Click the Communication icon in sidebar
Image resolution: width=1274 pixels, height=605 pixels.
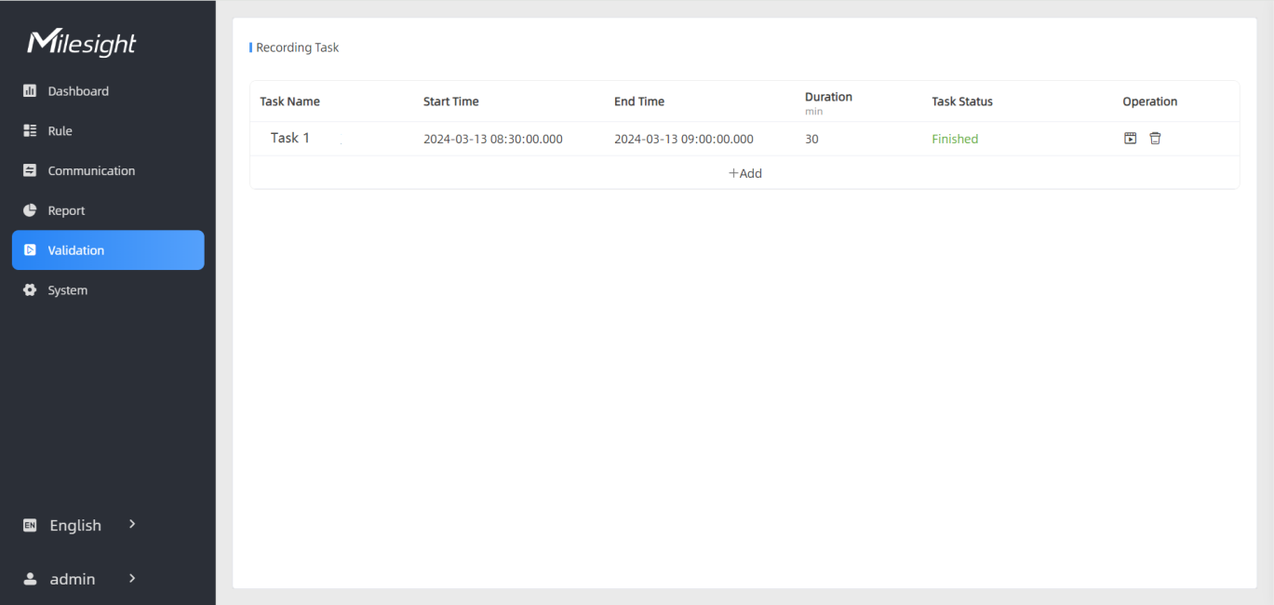coord(30,171)
